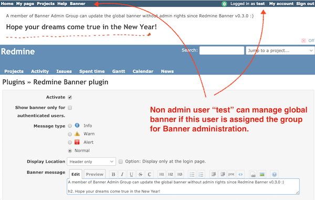The height and width of the screenshot is (200, 315).
Task: Open the text formatting help
Action: [x=275, y=174]
